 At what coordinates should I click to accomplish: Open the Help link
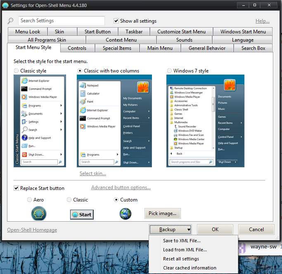coord(263,21)
